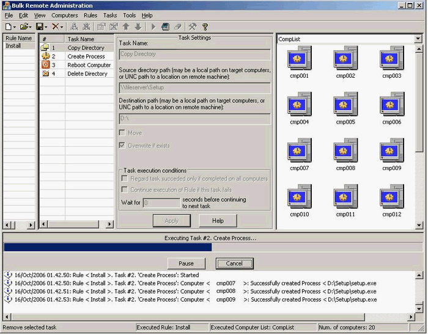Click the New file toolbar icon
This screenshot has height=334, width=428.
[8, 27]
